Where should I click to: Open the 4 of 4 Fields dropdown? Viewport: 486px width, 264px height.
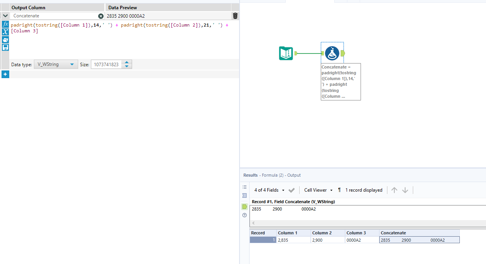tap(269, 190)
